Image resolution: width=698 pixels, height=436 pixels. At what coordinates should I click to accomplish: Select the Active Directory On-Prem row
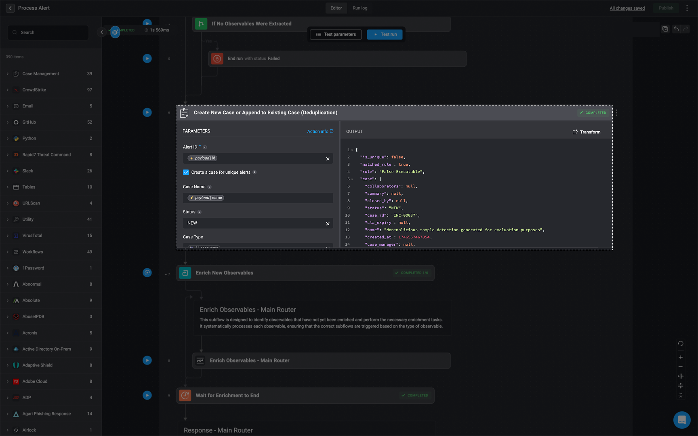(x=51, y=349)
